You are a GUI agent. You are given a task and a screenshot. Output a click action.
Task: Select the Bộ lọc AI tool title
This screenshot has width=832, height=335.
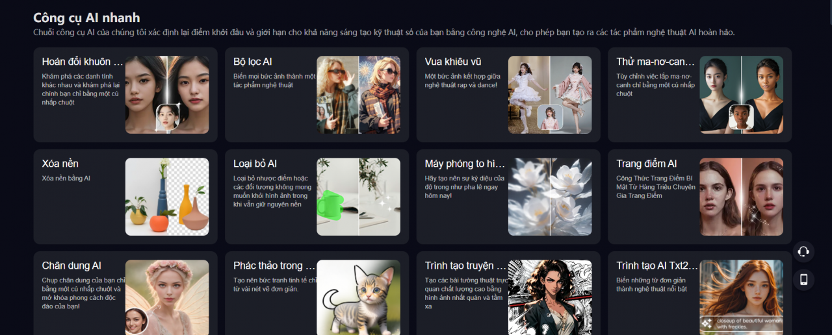(253, 62)
